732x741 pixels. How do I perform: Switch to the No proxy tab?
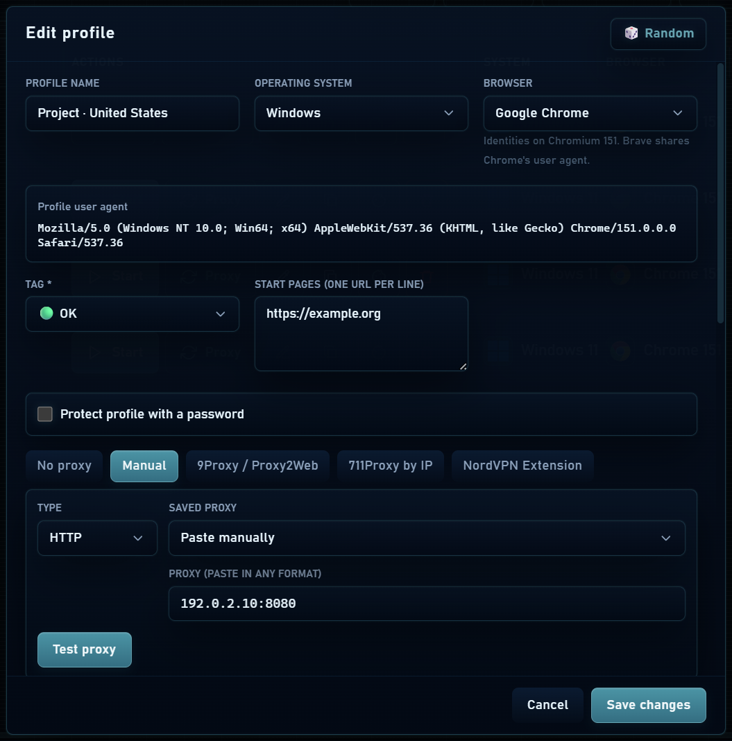tap(65, 466)
